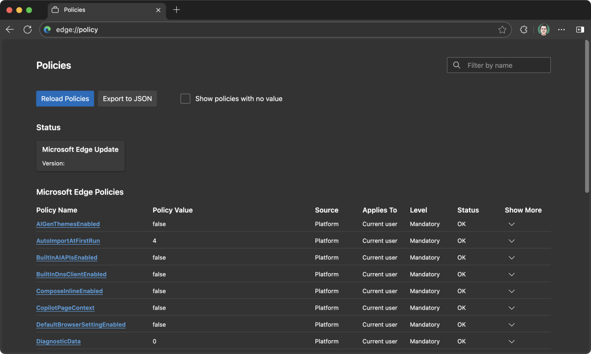Screen dimensions: 591x354
Task: Show more for DiagnosticData policy
Action: 511,342
